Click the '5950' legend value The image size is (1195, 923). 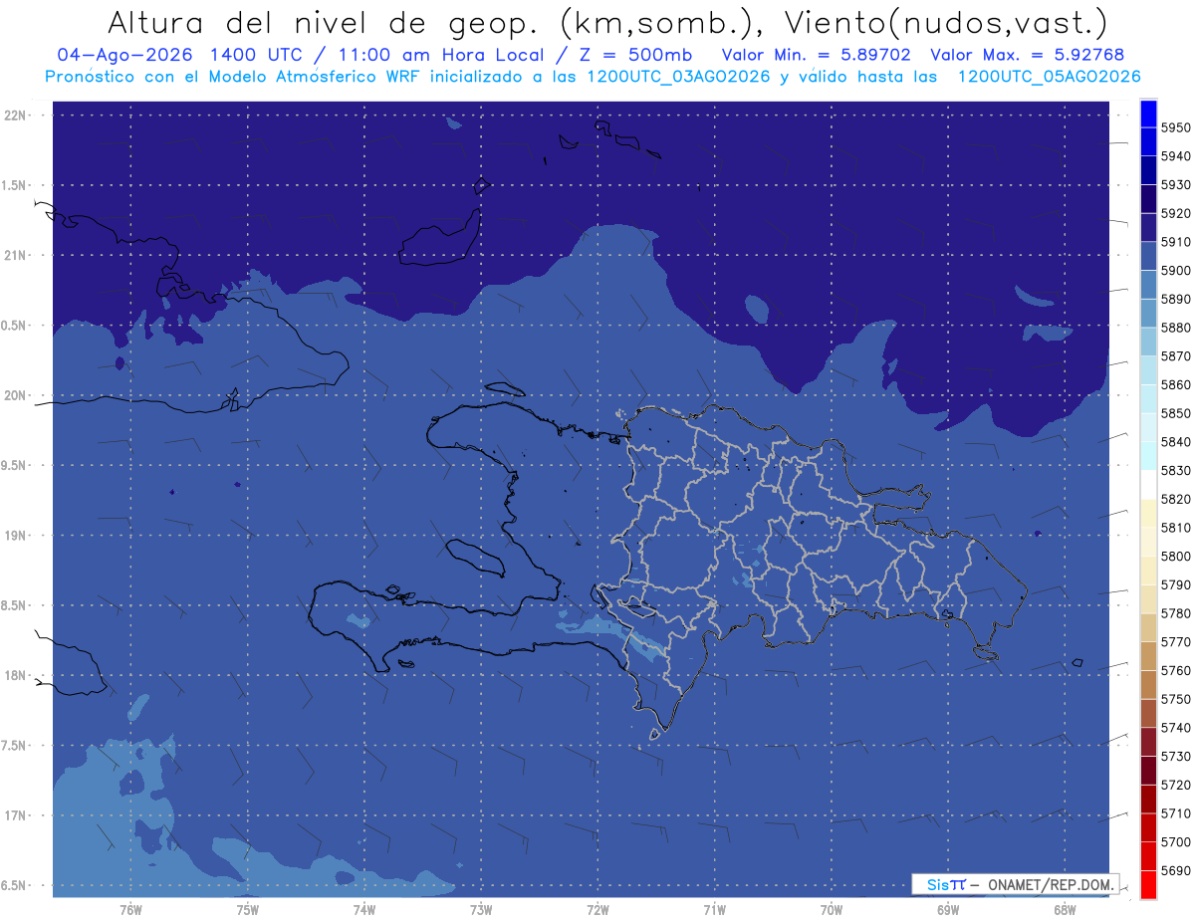pyautogui.click(x=1176, y=127)
